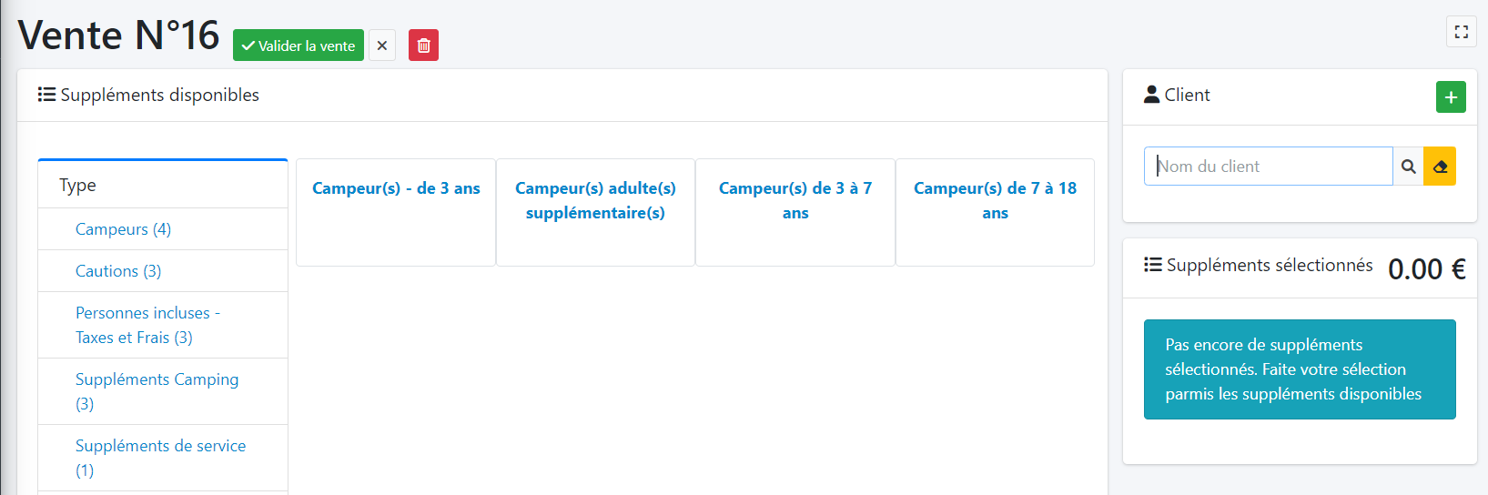
Task: Click the empty selection info message
Action: pos(1299,369)
